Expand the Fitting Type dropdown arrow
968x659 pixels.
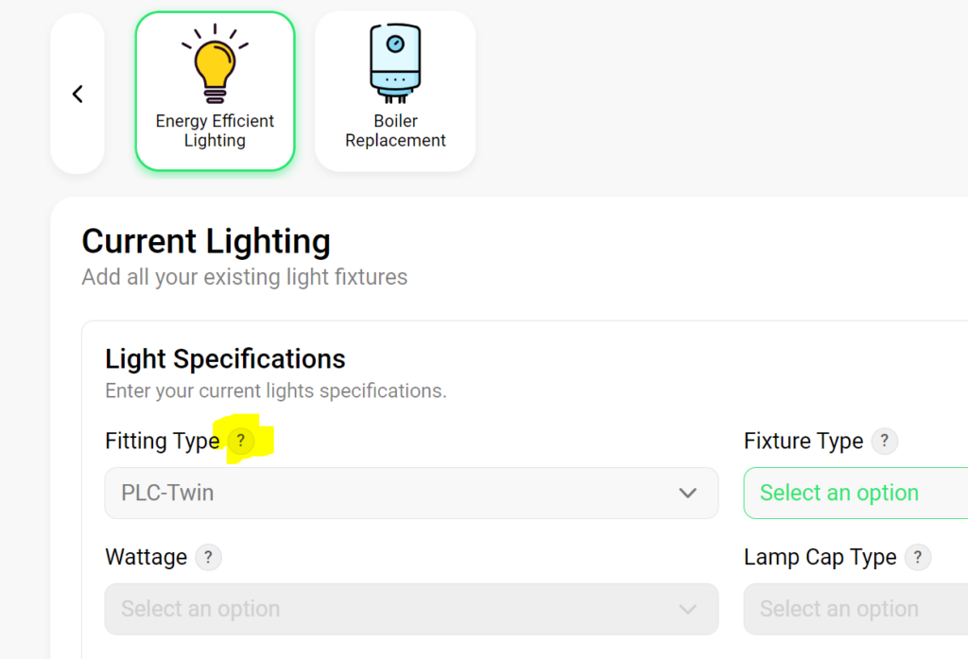688,493
